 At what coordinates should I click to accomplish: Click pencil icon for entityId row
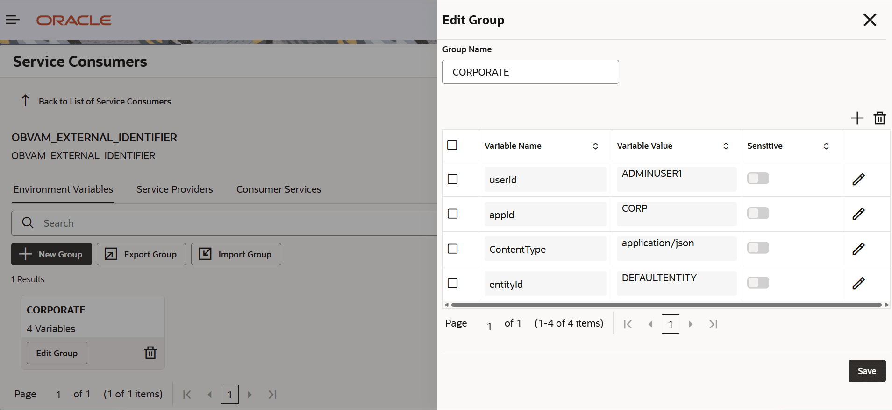point(858,284)
